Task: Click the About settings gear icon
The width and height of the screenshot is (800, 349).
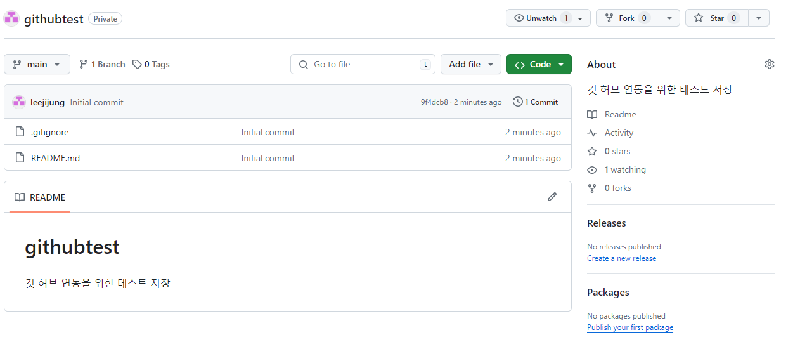Action: tap(770, 64)
